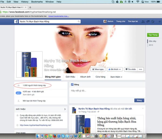Screen dimensions: 162x139
Task: Click the search magnifier icon in Facebook bar
Action: pyautogui.click(x=79, y=22)
